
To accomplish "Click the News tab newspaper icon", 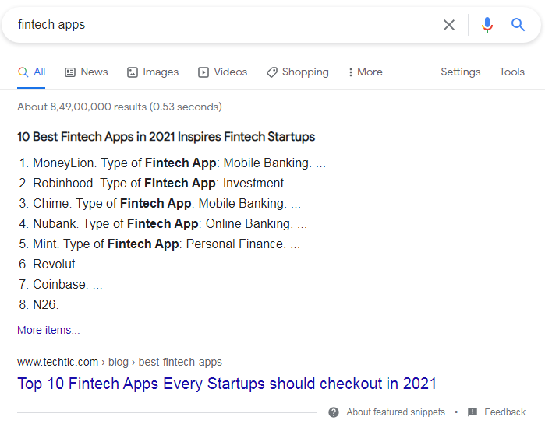I will [x=70, y=72].
